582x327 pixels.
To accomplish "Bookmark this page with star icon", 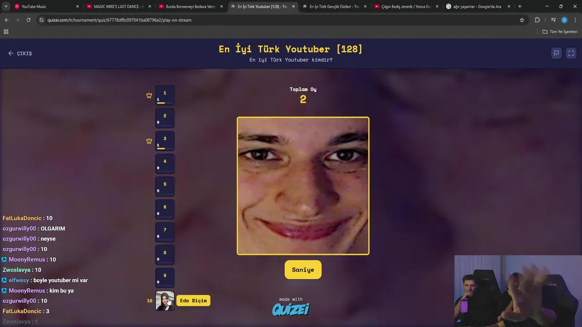I will pos(522,20).
